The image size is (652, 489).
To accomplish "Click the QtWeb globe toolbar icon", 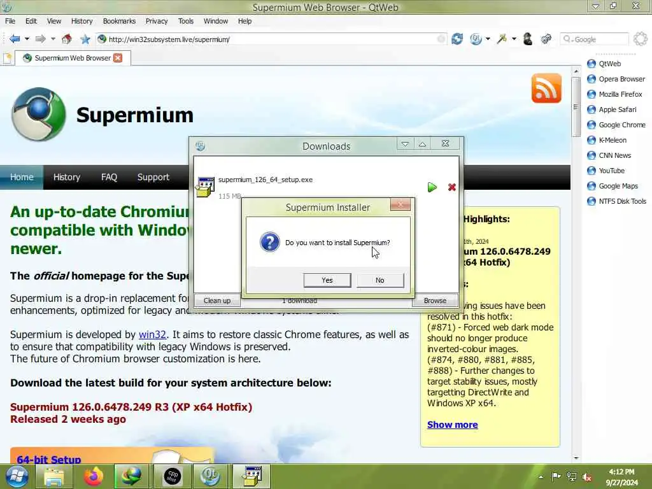I will [476, 39].
